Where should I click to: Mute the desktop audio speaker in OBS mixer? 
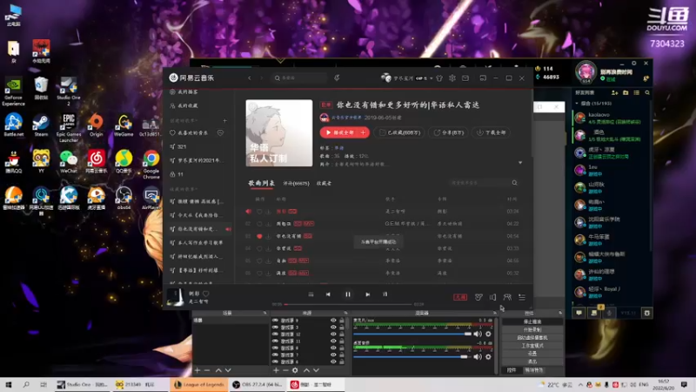click(478, 356)
